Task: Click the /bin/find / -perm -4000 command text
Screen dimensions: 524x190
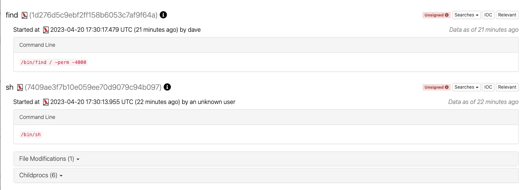Action: click(53, 62)
